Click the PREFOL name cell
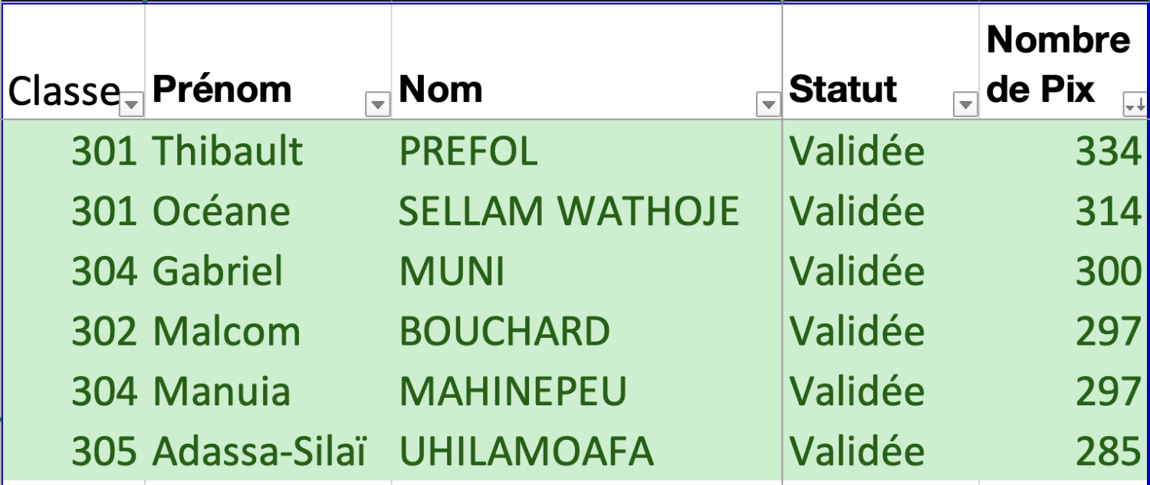 tap(468, 151)
